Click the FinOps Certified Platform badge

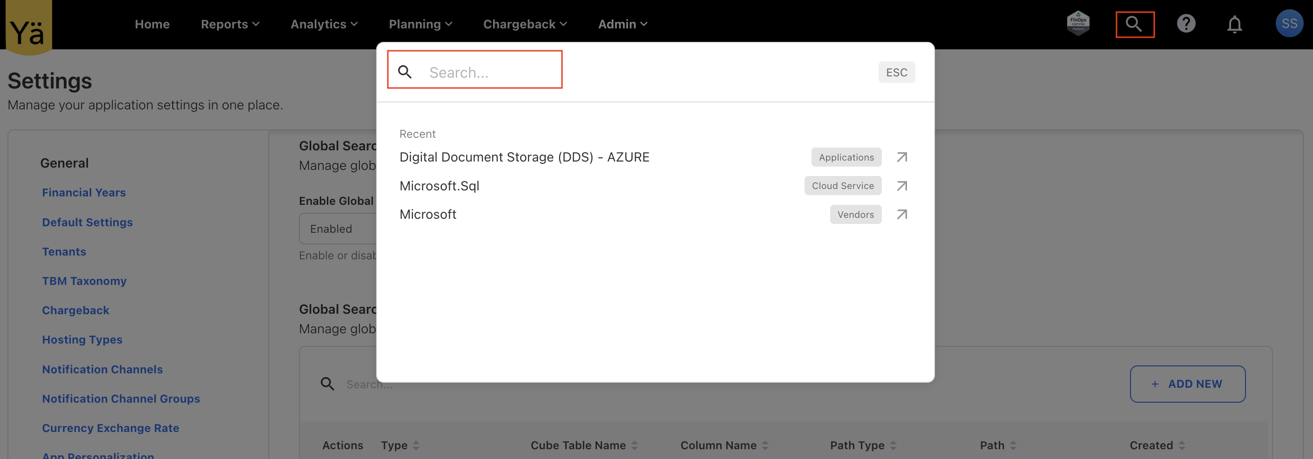point(1078,22)
